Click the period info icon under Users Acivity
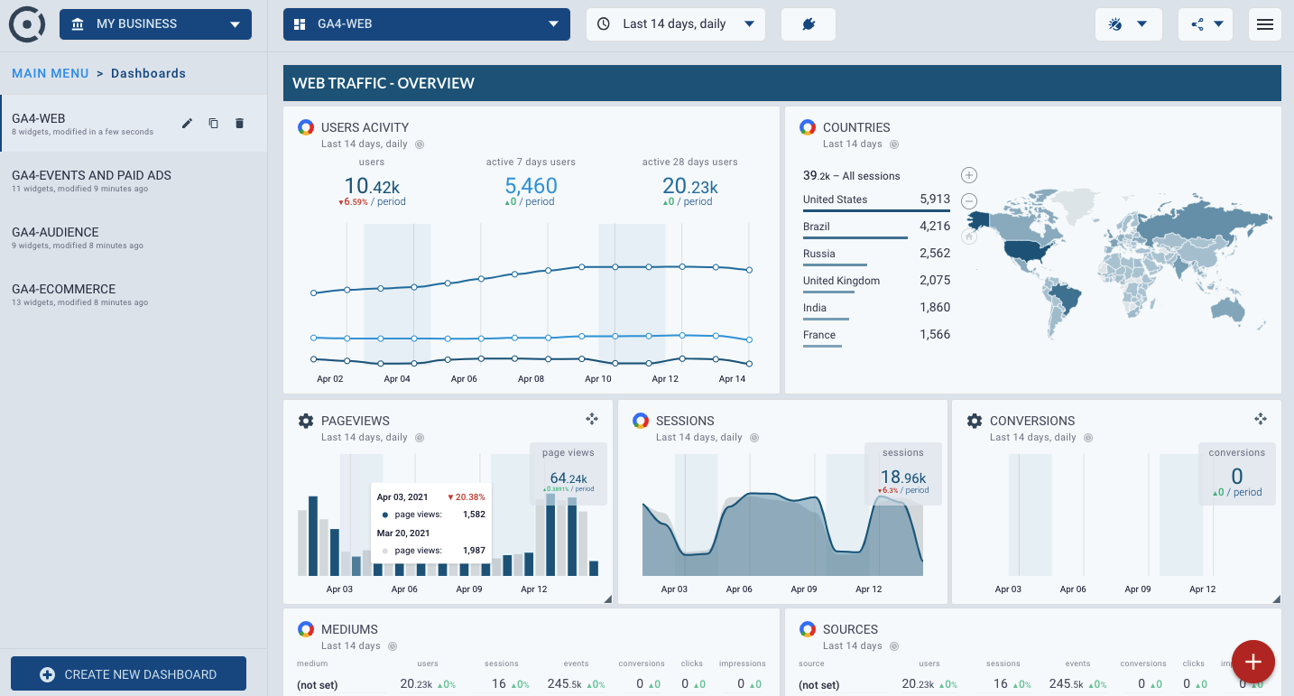The height and width of the screenshot is (696, 1294). (x=420, y=144)
